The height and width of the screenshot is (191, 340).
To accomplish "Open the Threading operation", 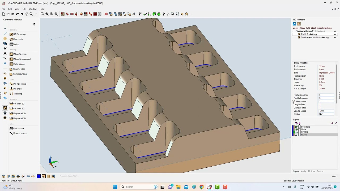I will pos(16,94).
